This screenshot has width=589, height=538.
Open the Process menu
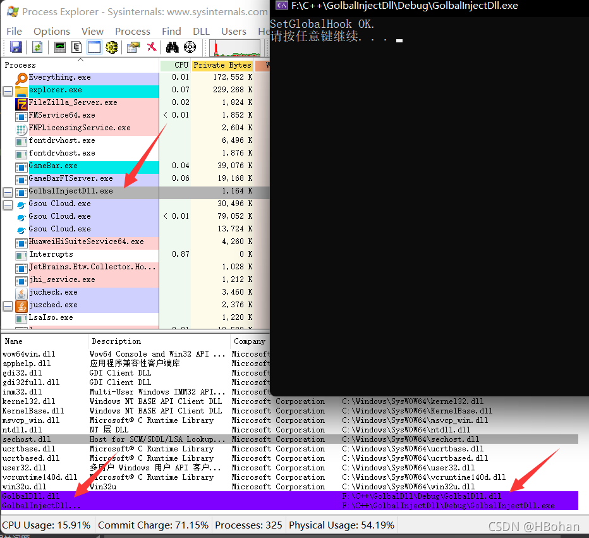pos(133,31)
